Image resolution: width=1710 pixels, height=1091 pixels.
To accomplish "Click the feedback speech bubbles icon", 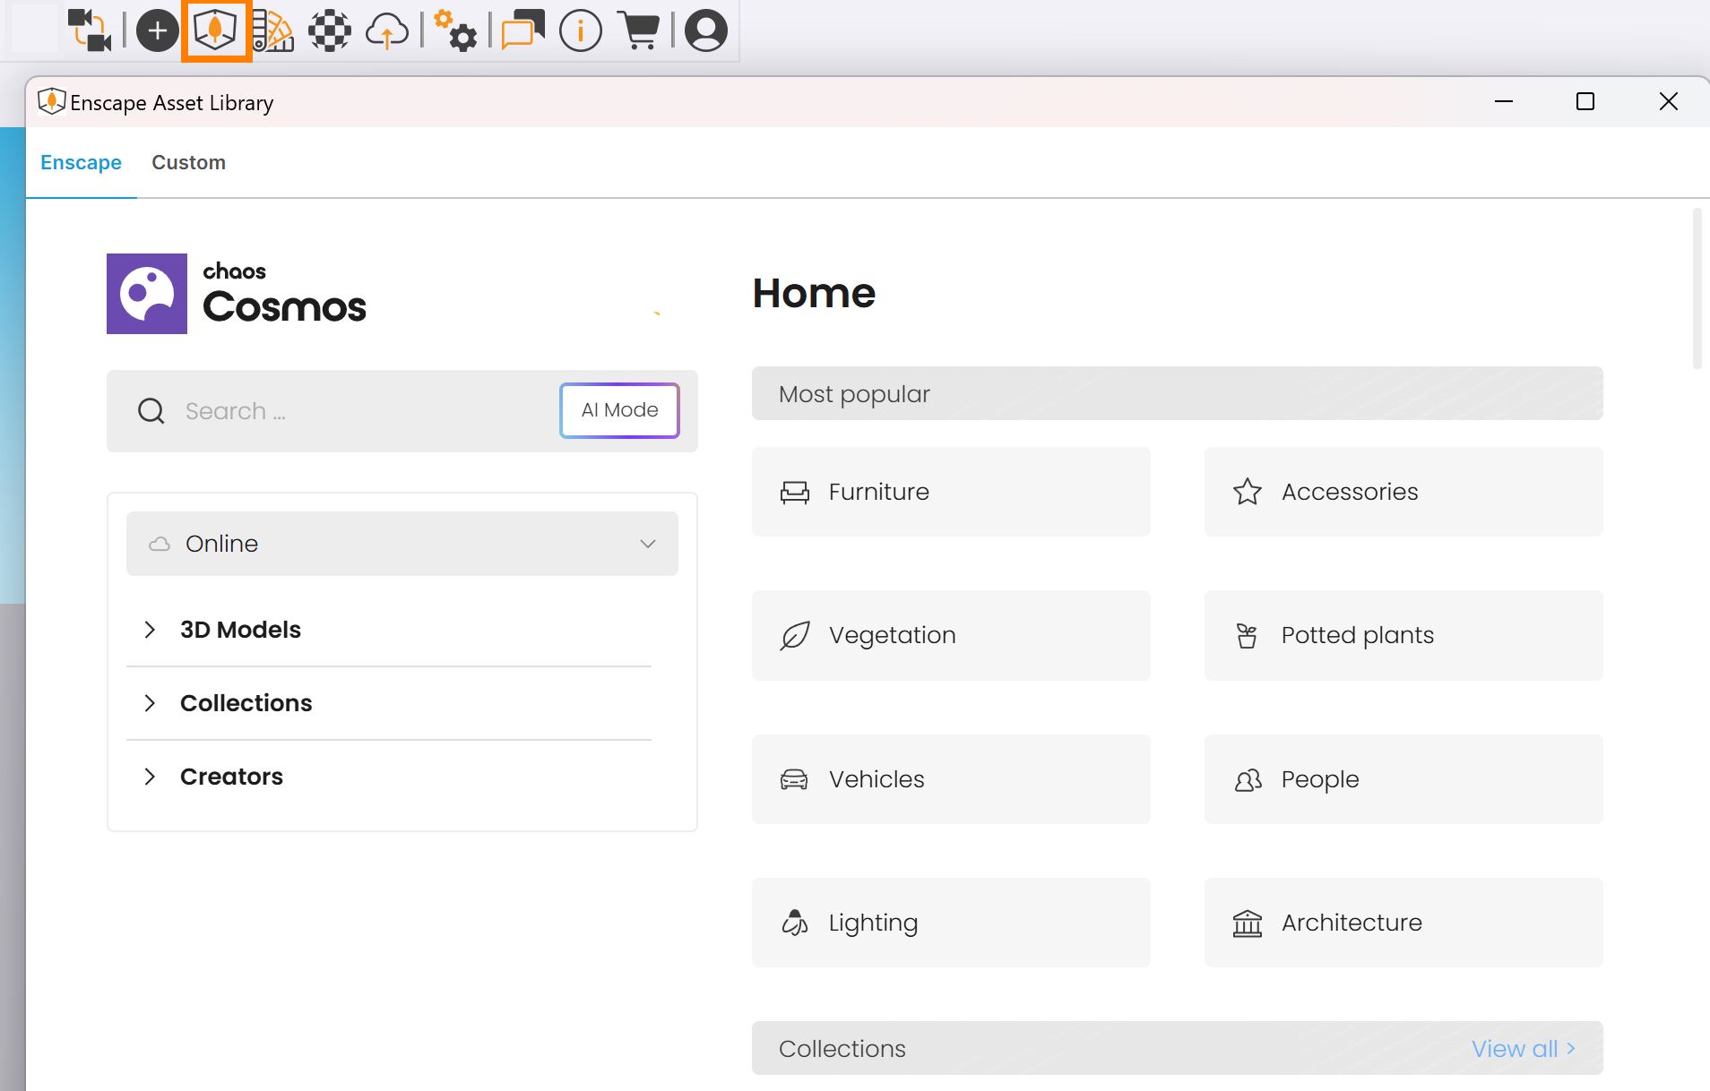I will [x=523, y=30].
